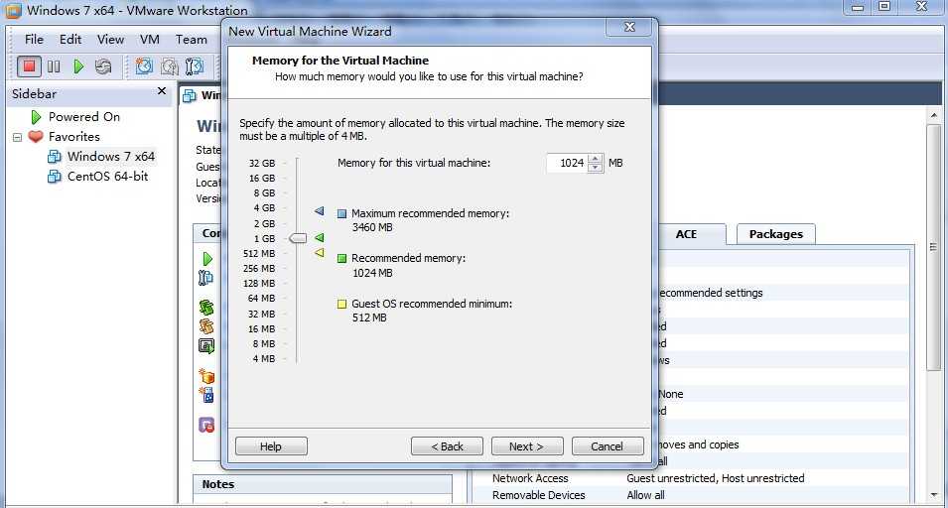Click the yellow minimum memory arrow marker
948x508 pixels.
[x=320, y=252]
